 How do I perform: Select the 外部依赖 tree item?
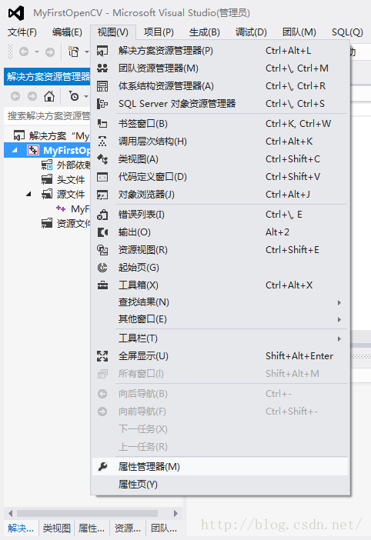tap(65, 165)
